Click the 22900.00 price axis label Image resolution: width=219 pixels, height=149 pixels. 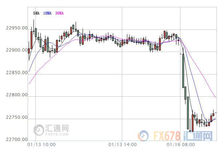click(17, 50)
